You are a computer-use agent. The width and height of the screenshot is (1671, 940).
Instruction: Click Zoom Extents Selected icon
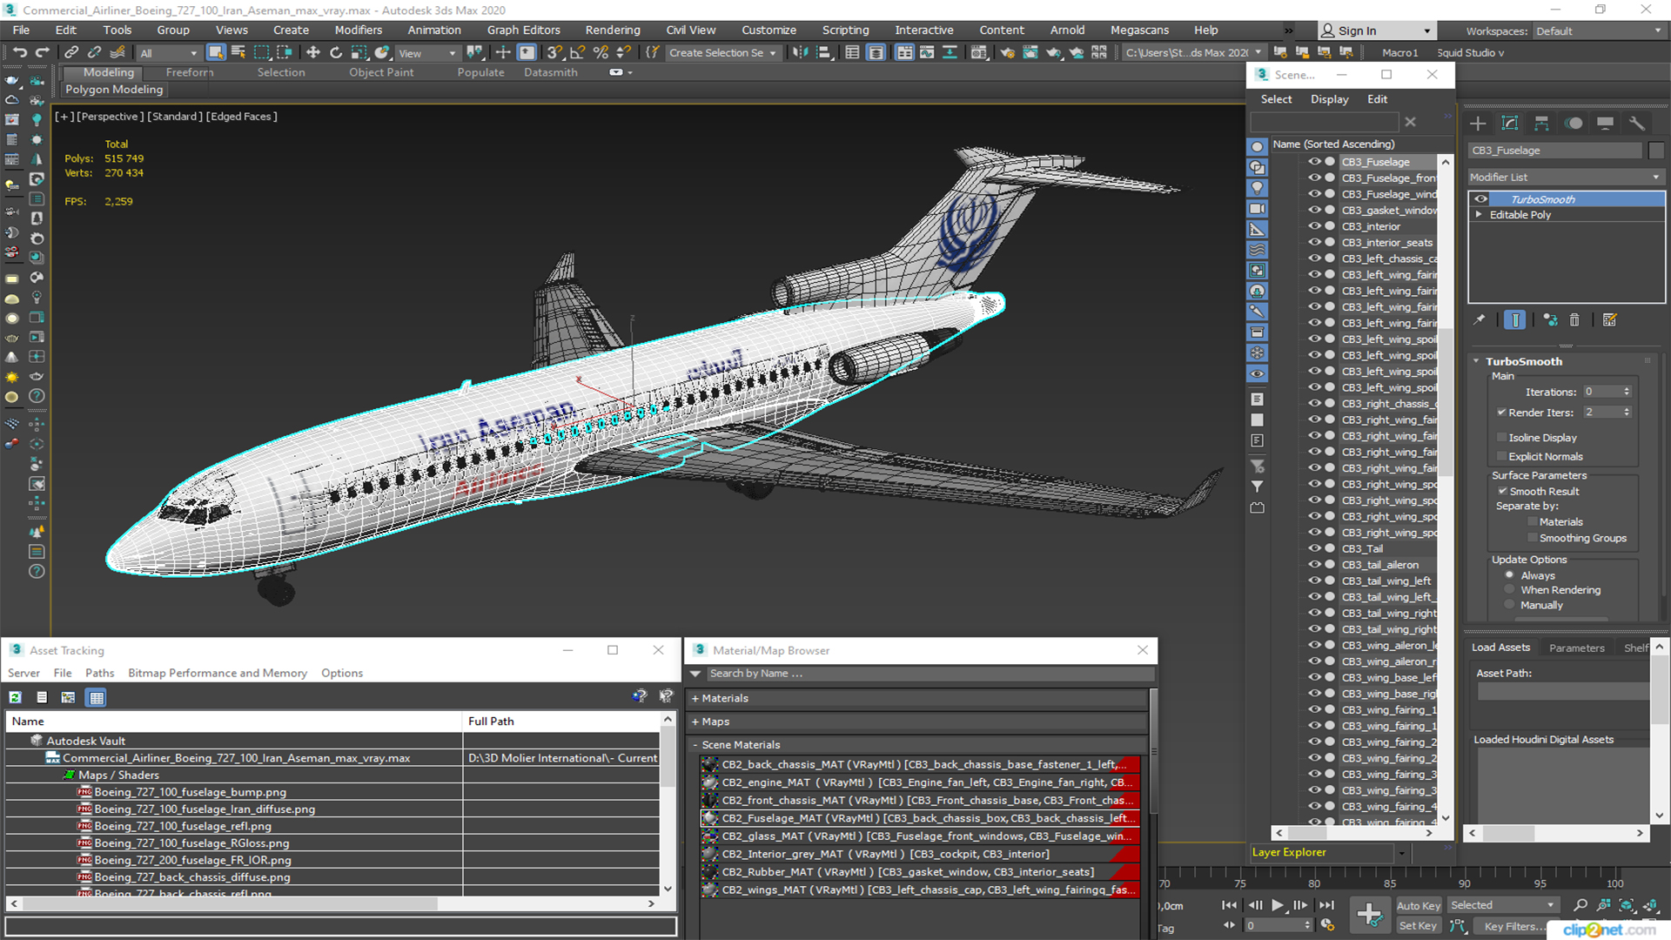(x=1626, y=905)
